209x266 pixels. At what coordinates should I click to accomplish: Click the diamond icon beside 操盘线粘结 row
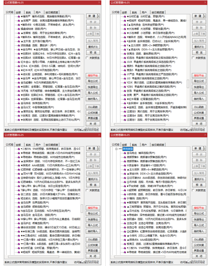(19, 29)
